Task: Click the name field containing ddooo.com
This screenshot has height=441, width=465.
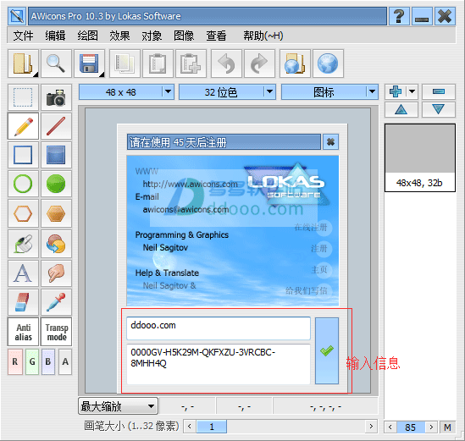Action: (219, 328)
